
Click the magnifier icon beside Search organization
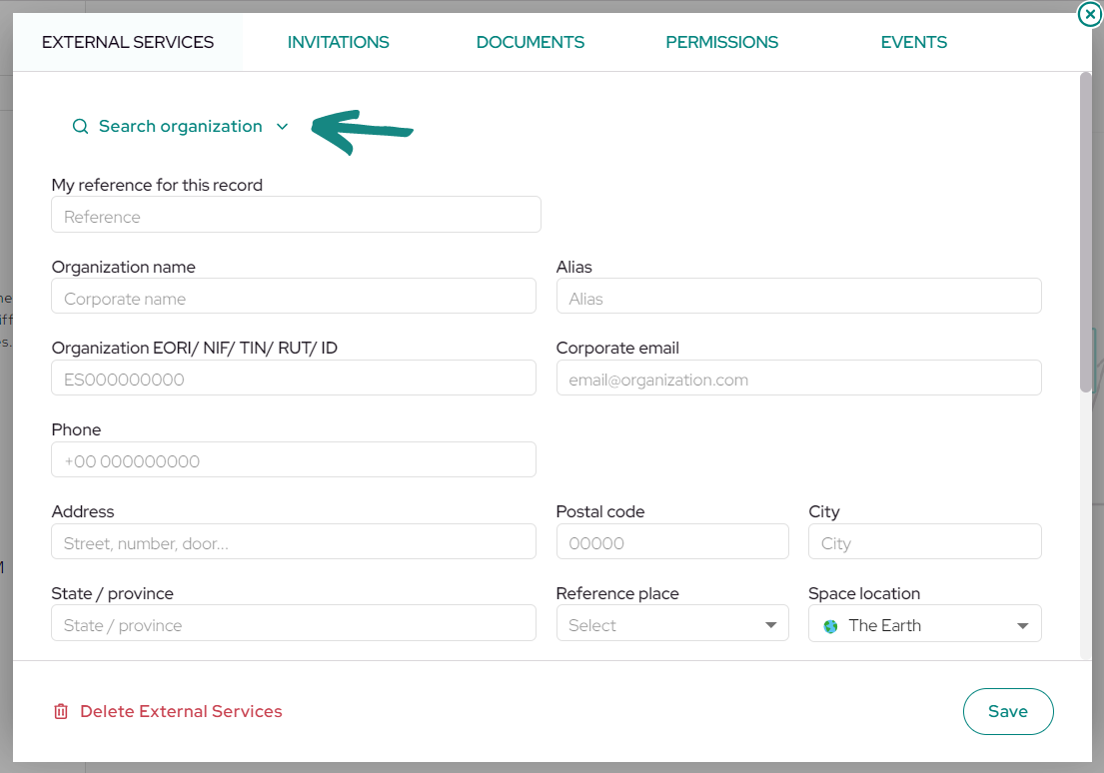tap(80, 127)
